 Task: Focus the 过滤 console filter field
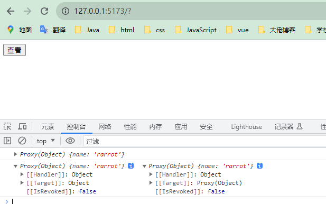point(205,141)
